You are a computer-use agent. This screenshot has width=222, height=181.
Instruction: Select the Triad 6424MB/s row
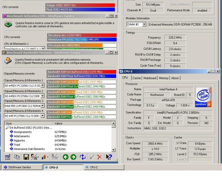click(x=58, y=145)
